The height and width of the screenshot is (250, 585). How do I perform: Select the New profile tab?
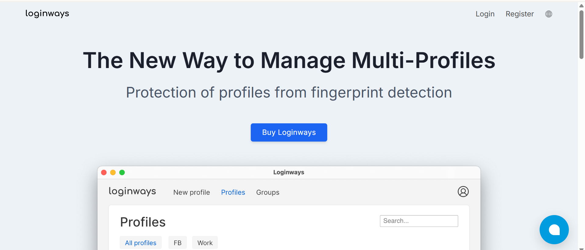point(191,192)
